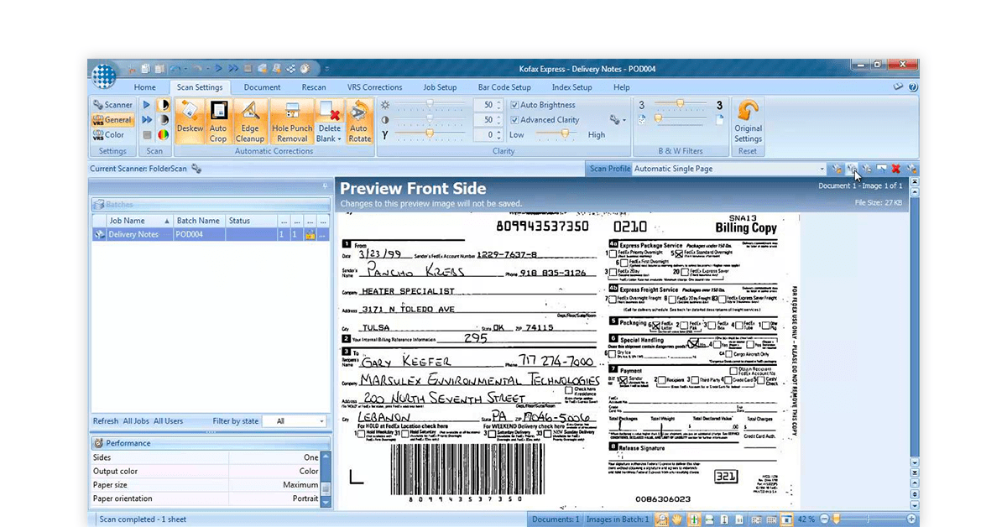Select grayscale color mode icon
1007x527 pixels.
pos(164,120)
